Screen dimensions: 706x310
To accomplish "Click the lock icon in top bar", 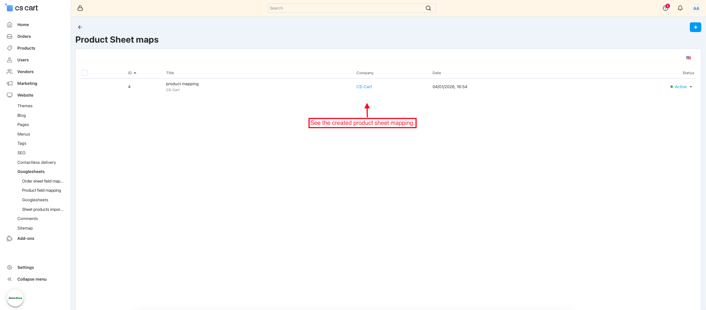I will click(x=80, y=8).
